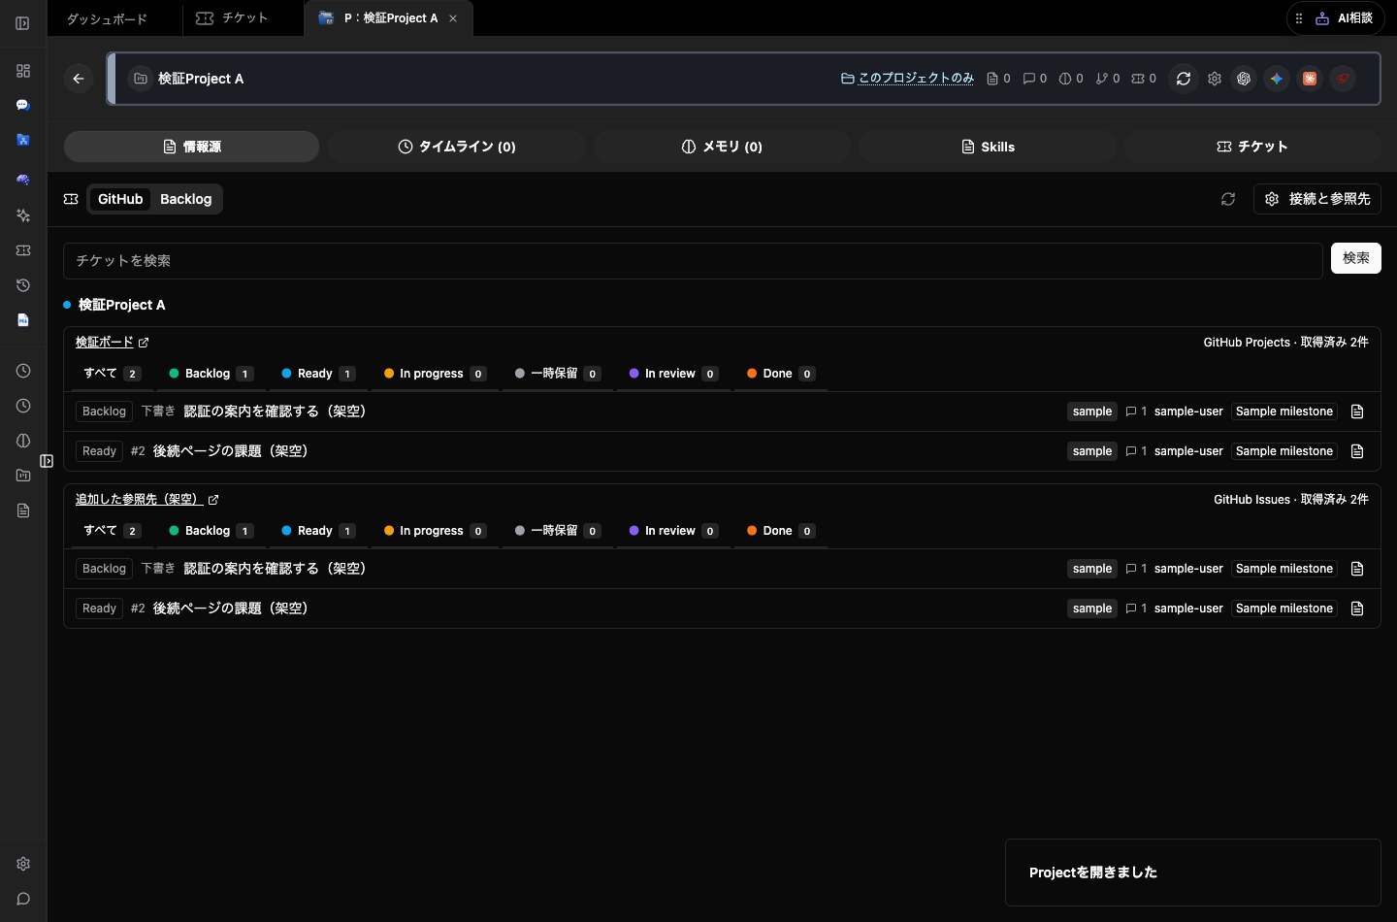Open the ticket icon in the left sidebar

23,250
